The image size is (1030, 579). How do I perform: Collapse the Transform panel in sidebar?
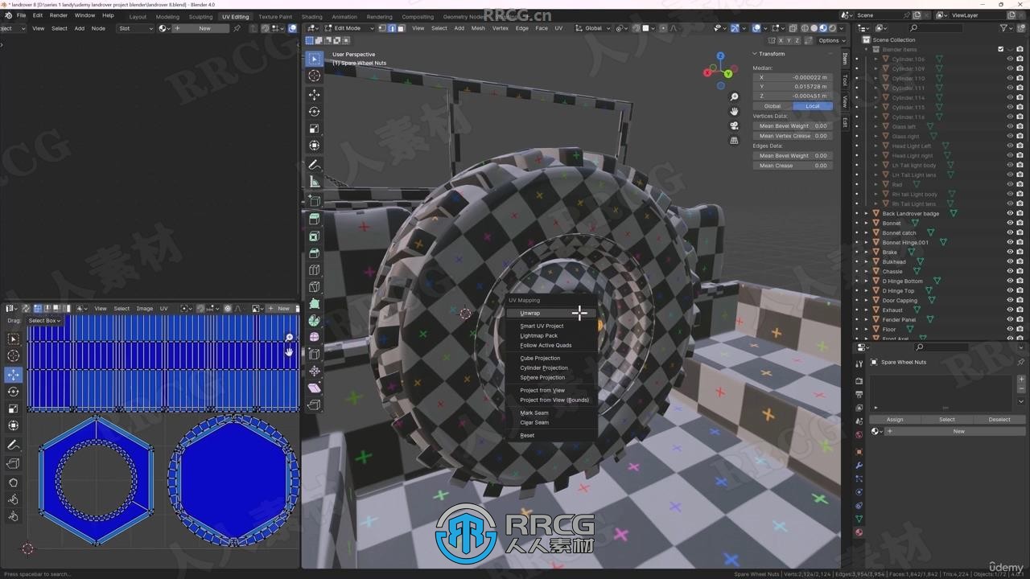click(771, 54)
